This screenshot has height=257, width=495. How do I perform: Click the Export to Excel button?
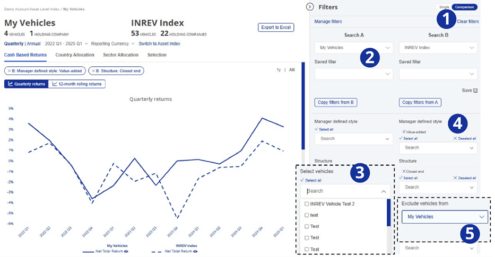275,28
